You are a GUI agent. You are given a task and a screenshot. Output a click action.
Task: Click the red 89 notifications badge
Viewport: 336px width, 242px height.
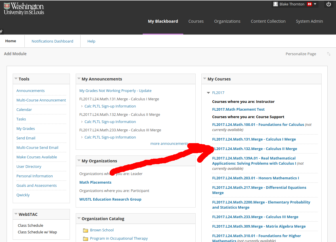pos(309,4)
